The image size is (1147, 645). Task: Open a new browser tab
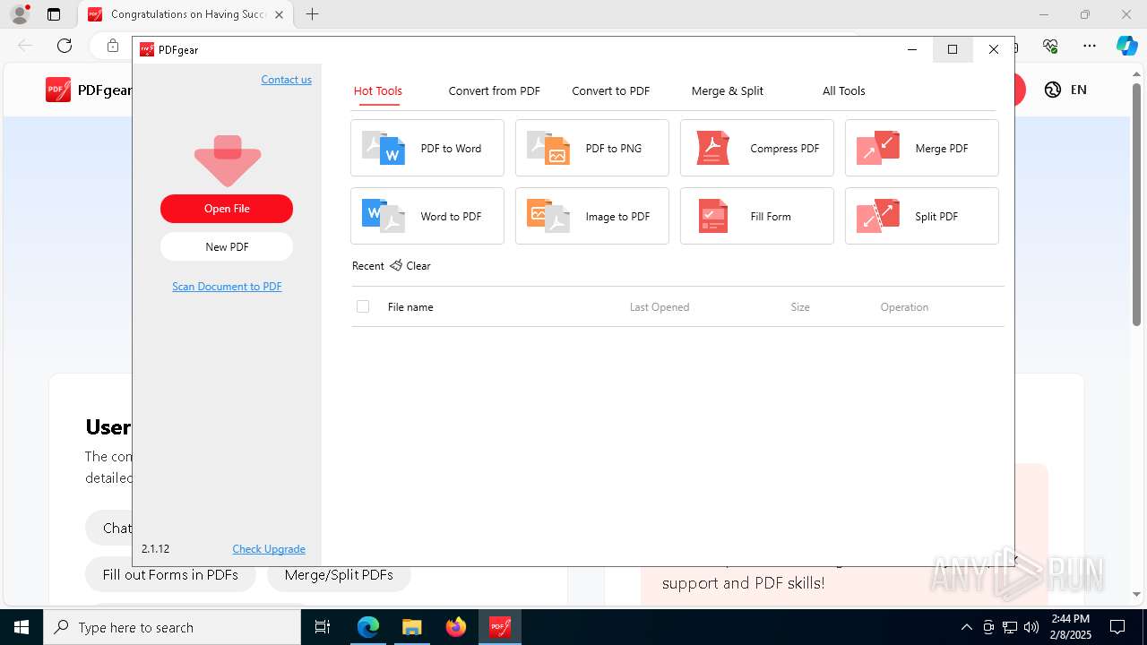pos(312,14)
